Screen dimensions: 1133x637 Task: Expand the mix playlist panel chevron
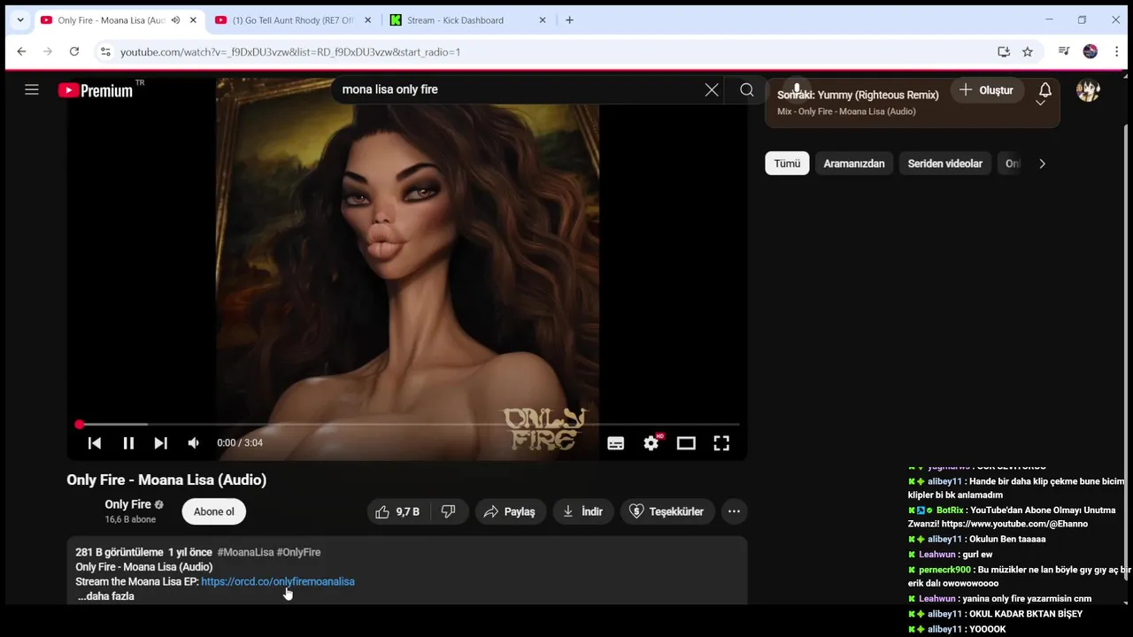tap(1040, 103)
